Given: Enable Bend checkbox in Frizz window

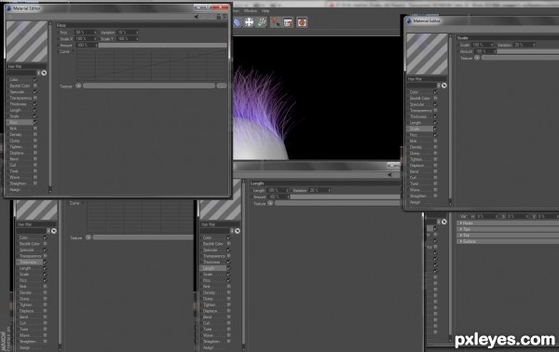Looking at the screenshot, I should pos(35,159).
